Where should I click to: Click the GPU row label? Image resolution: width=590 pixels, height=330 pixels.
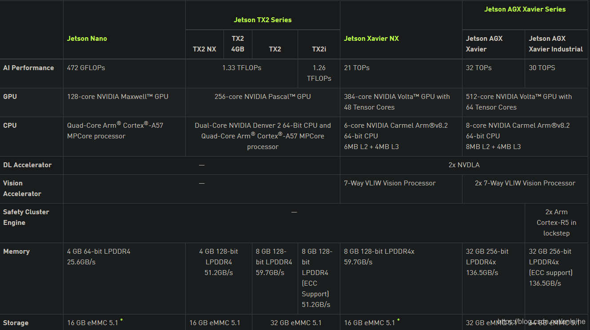[x=10, y=97]
